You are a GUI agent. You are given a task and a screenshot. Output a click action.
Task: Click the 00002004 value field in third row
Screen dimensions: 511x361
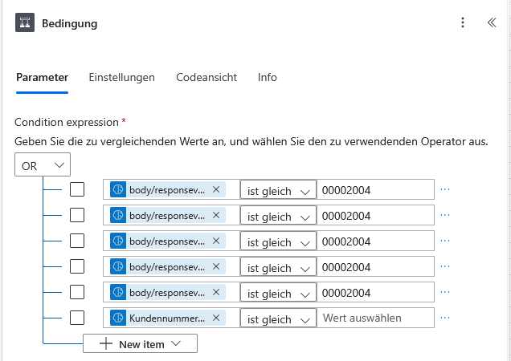pos(375,241)
